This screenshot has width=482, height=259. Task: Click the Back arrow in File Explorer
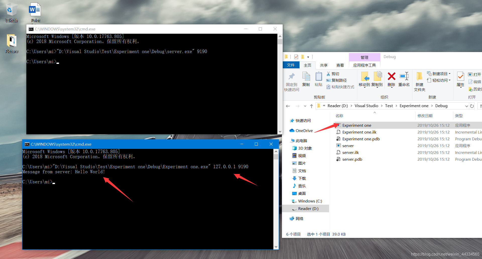click(x=288, y=106)
